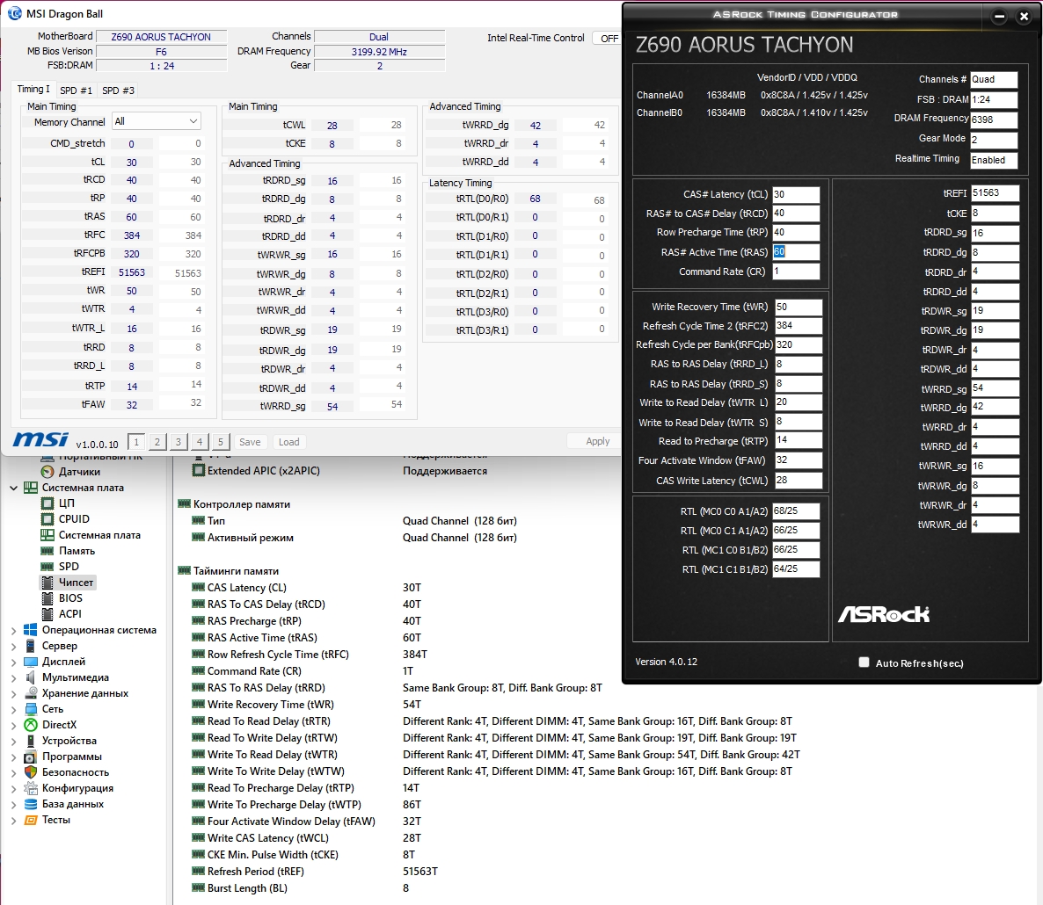Click the База данных database icon
Screen dimensions: 1043x905
click(x=31, y=804)
